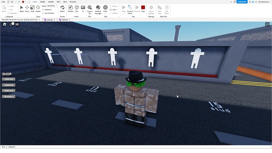The width and height of the screenshot is (272, 153).
Task: Click the Resume button in Test group
Action: click(x=137, y=9)
